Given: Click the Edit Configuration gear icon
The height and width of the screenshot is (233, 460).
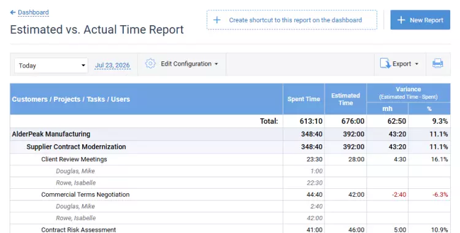Looking at the screenshot, I should 150,64.
